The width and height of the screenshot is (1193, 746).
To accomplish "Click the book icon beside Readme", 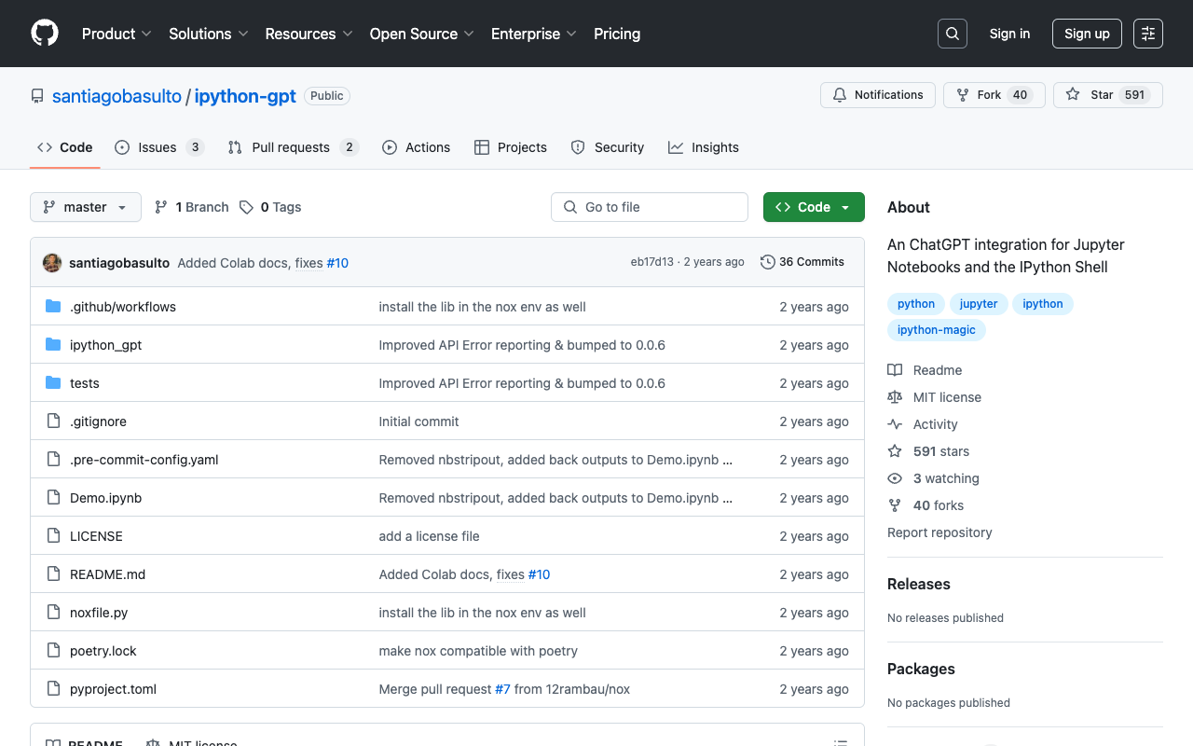I will click(895, 370).
